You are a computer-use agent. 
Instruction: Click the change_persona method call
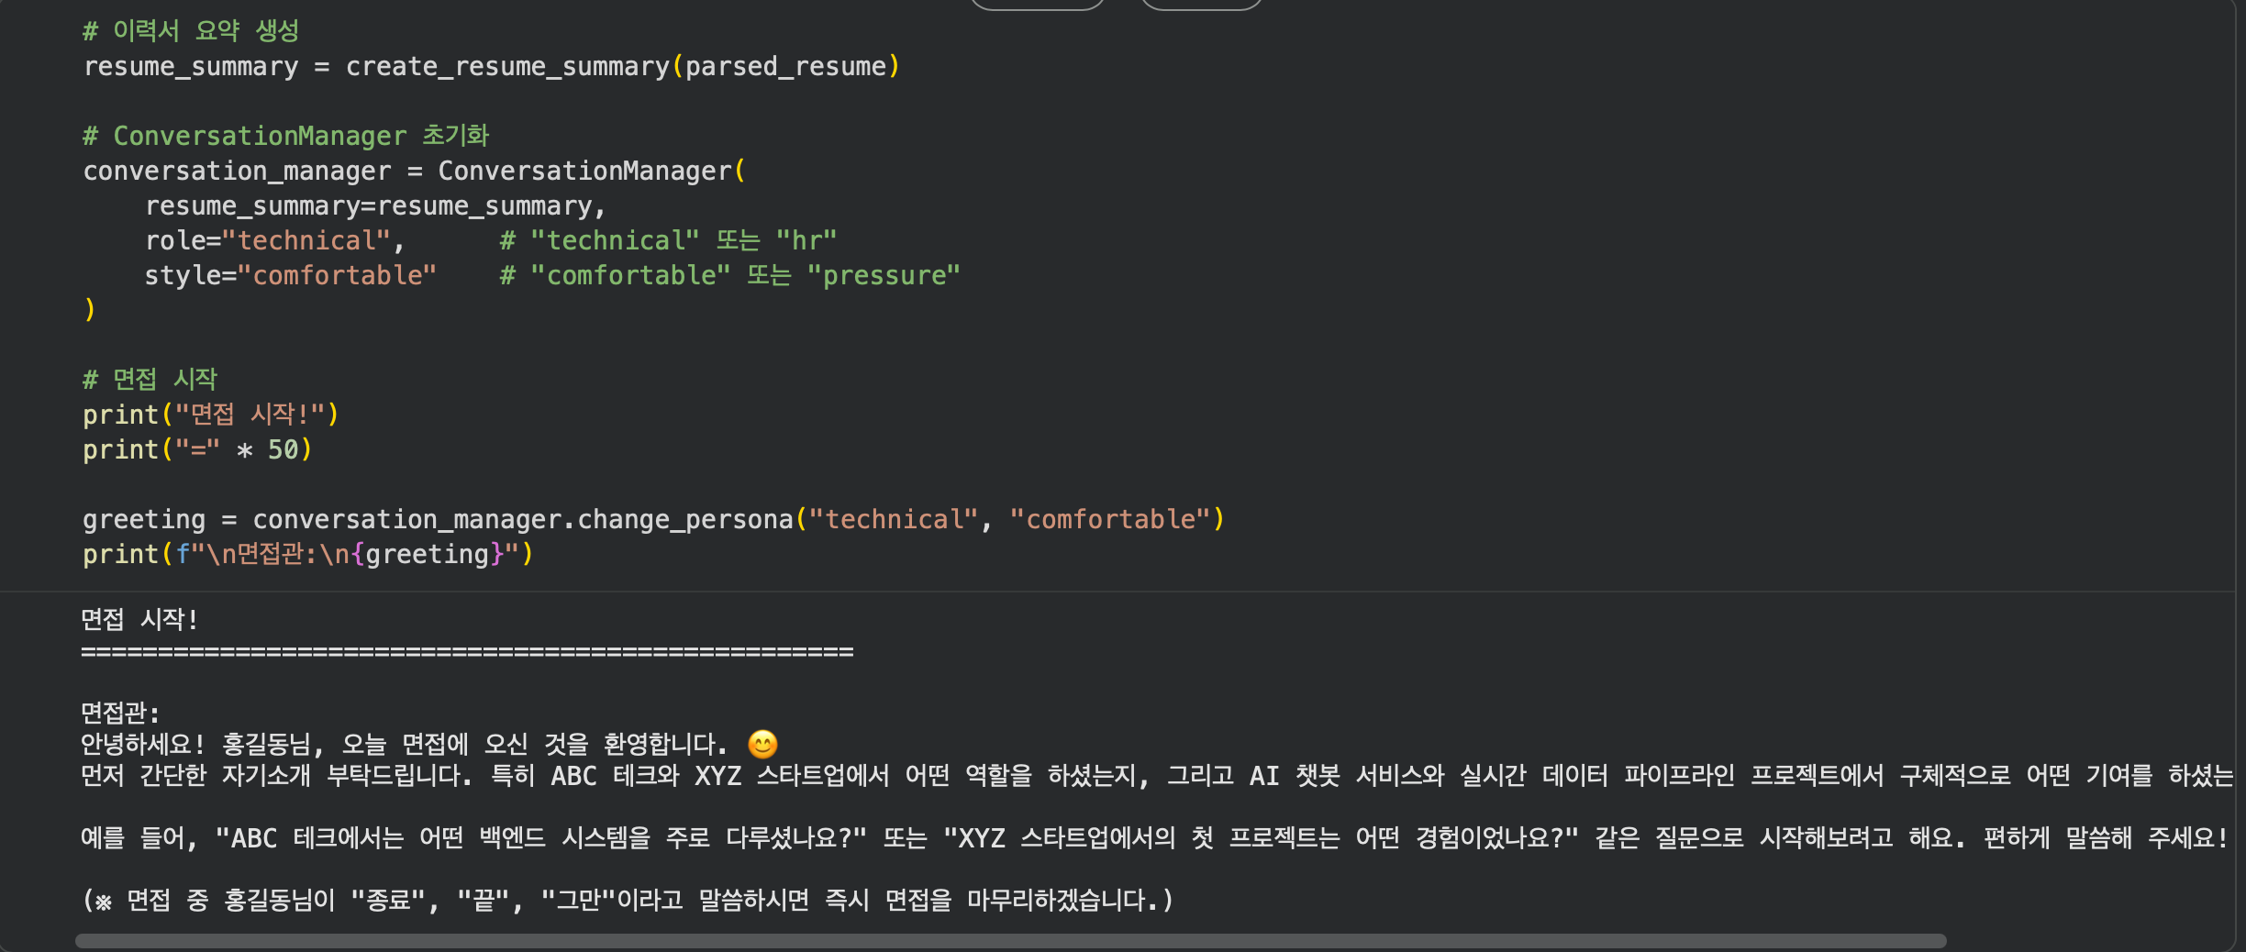click(686, 518)
